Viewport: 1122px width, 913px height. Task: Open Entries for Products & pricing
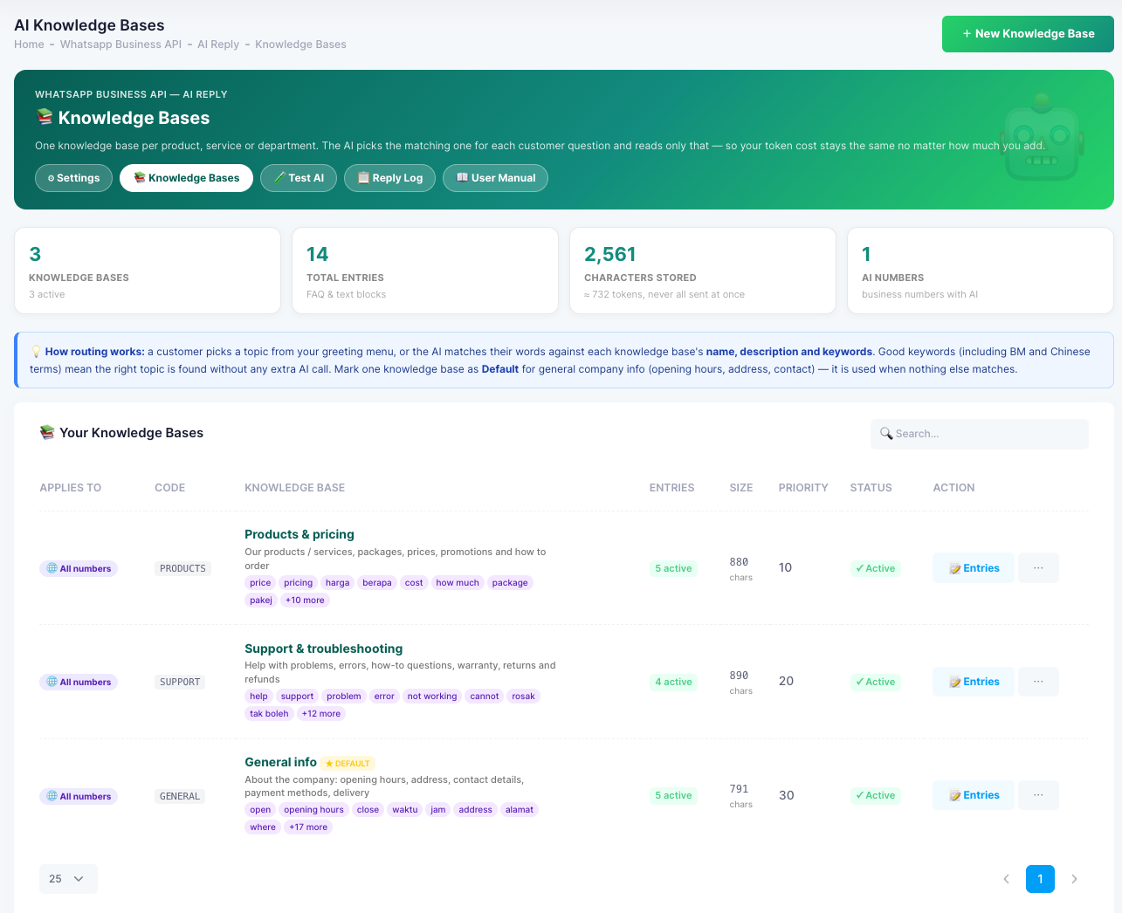tap(974, 568)
